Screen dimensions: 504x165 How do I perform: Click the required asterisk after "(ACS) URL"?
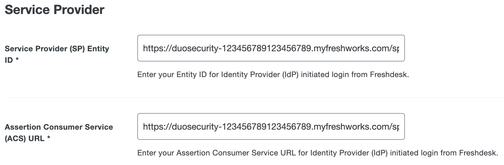[x=49, y=139]
